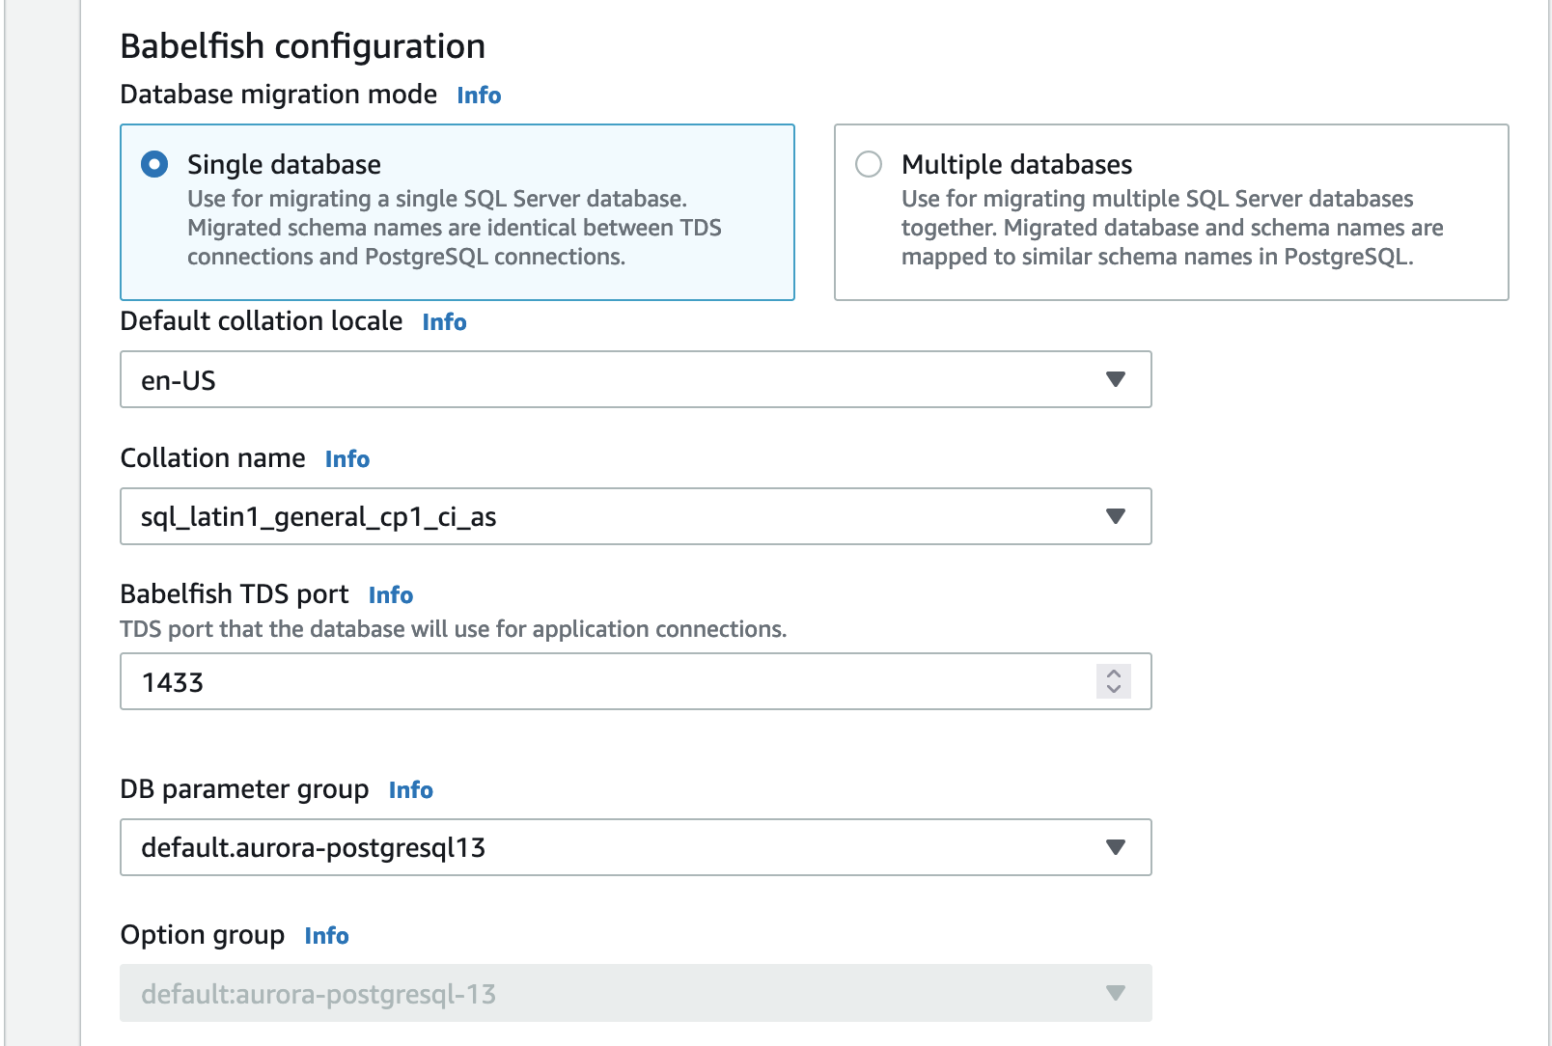Viewport: 1552px width, 1046px height.
Task: Open the sql_latin1_general_cp1_ci_as collation dropdown
Action: pyautogui.click(x=636, y=516)
